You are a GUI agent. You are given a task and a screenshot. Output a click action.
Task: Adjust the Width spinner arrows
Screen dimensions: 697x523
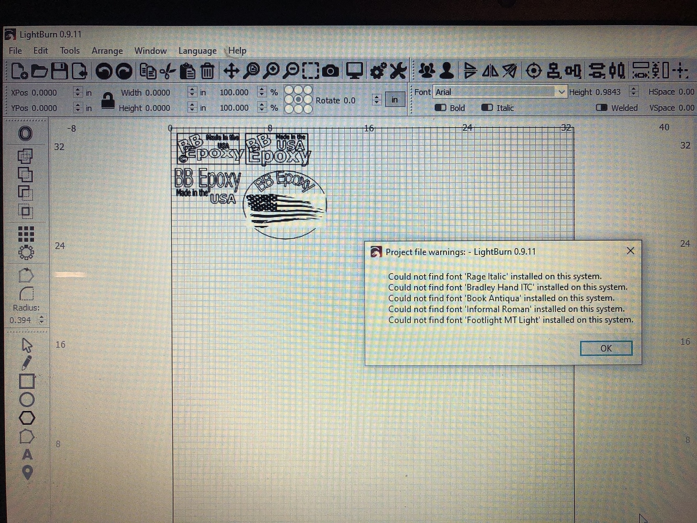coord(192,92)
